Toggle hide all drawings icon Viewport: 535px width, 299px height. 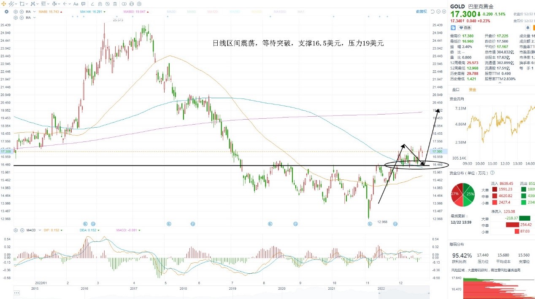click(x=107, y=4)
